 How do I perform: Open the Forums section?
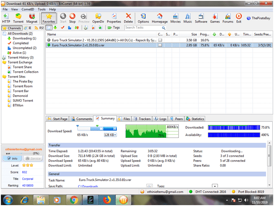tap(228, 18)
